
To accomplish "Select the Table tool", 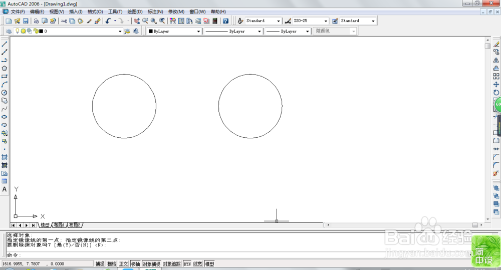I will (5, 181).
